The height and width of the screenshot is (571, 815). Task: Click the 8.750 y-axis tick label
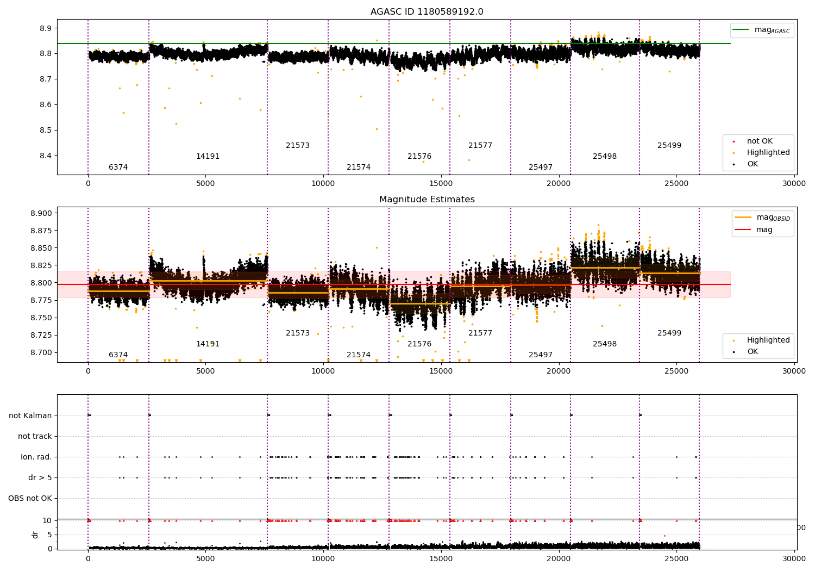[41, 318]
